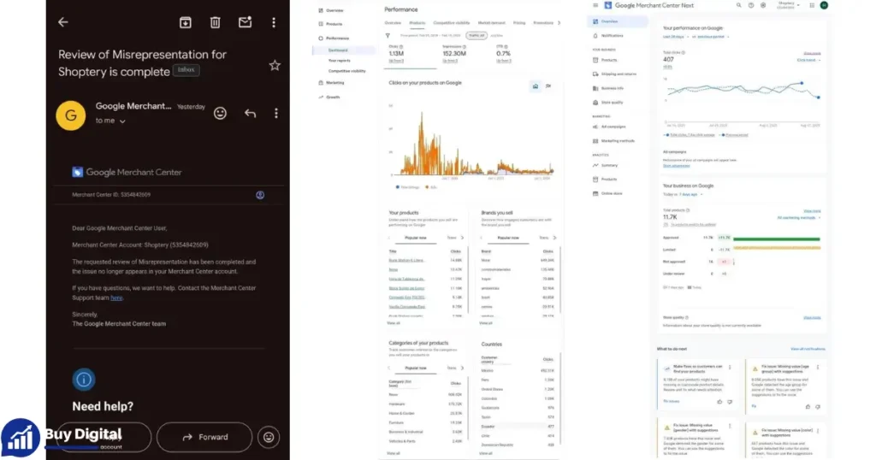Show more Performance tabs with right chevron

[559, 23]
